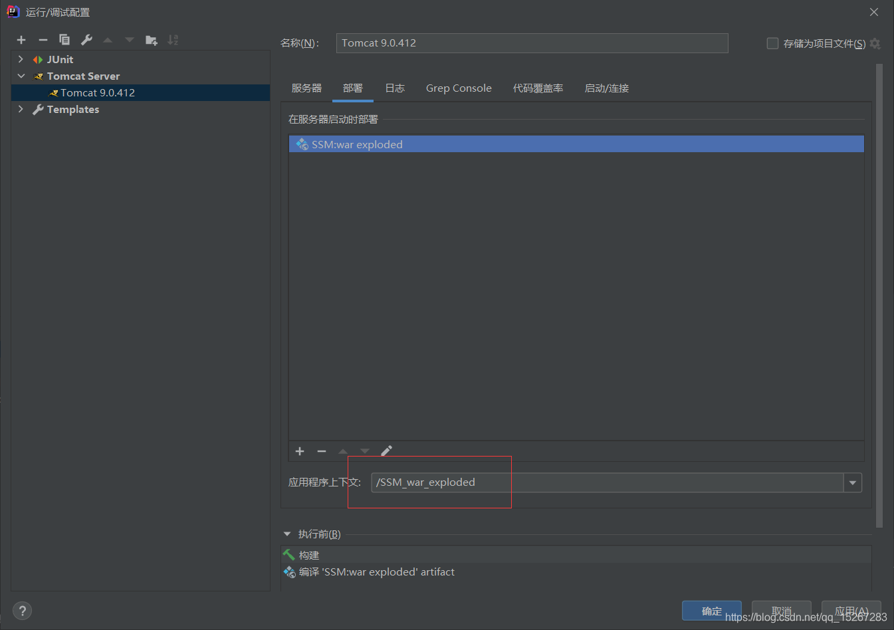Open edit templates wrench icon
This screenshot has height=630, width=894.
click(x=86, y=40)
